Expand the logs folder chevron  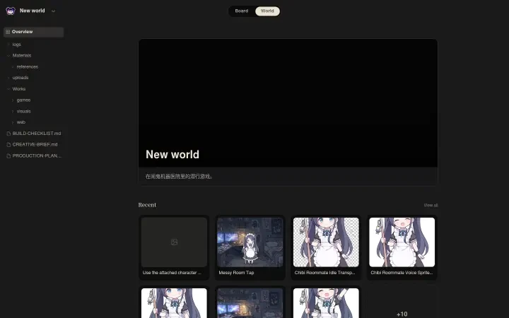pyautogui.click(x=8, y=45)
